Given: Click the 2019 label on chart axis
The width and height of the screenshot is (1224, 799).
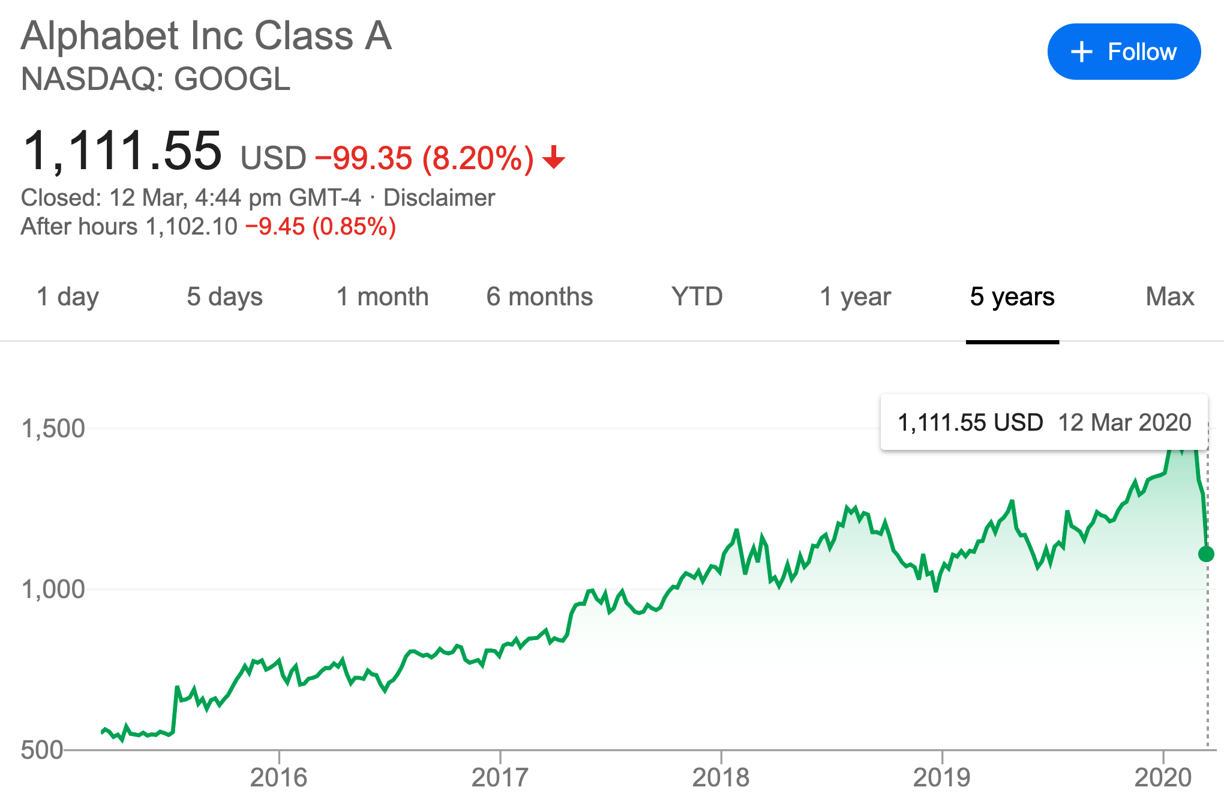Looking at the screenshot, I should coord(941,777).
